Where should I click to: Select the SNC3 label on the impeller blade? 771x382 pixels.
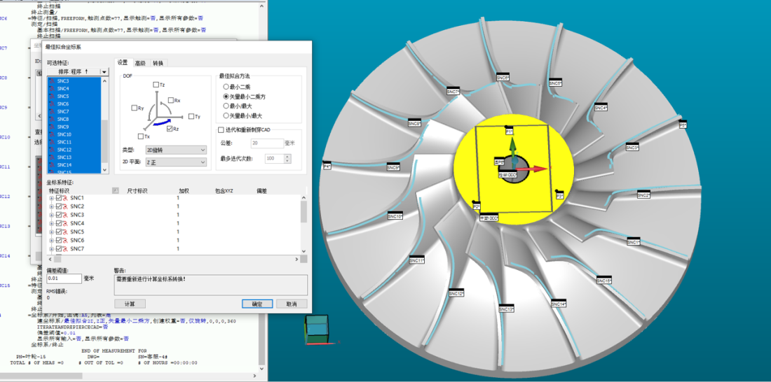point(632,148)
